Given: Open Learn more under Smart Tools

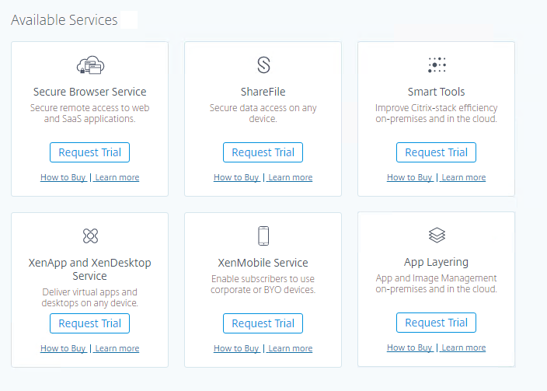Looking at the screenshot, I should pyautogui.click(x=463, y=177).
